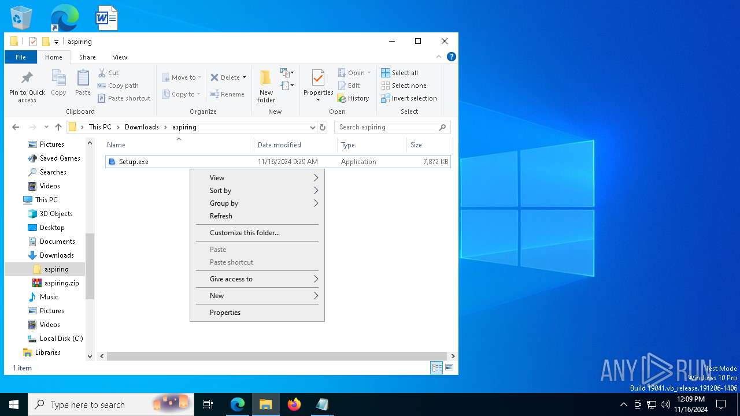Switch to the Share tab
The width and height of the screenshot is (740, 416).
pyautogui.click(x=88, y=57)
